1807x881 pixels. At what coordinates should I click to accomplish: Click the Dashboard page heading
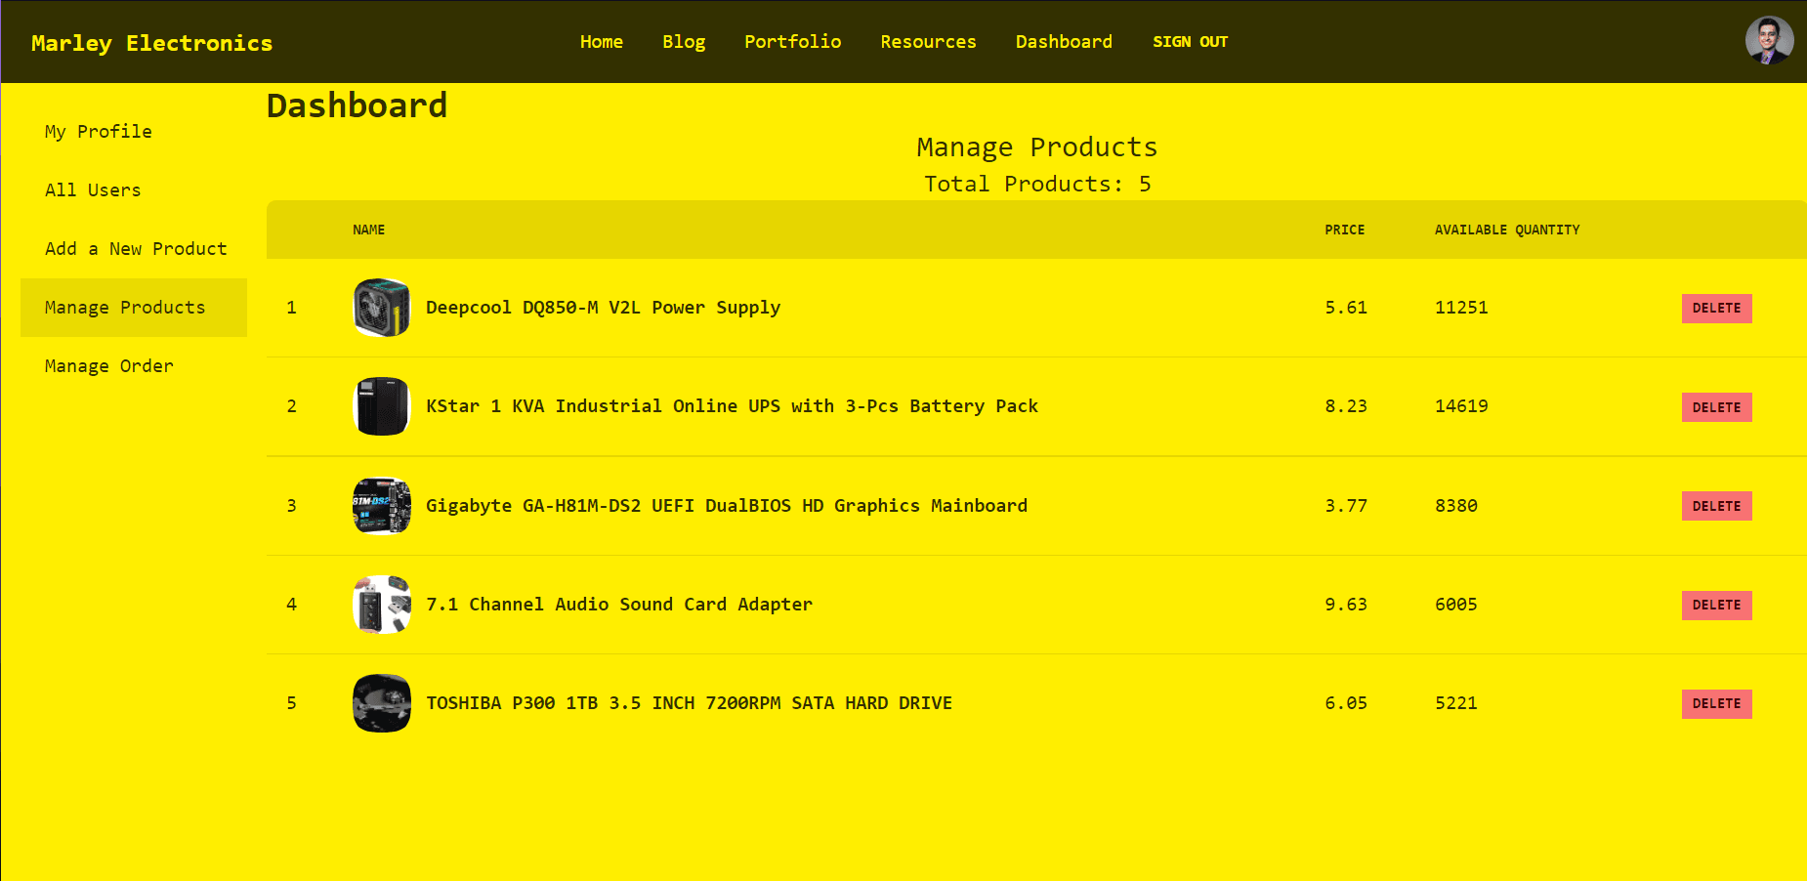coord(357,105)
